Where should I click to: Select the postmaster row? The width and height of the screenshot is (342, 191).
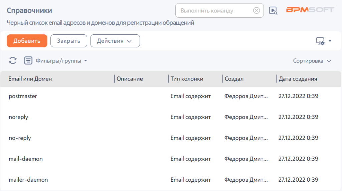171,96
